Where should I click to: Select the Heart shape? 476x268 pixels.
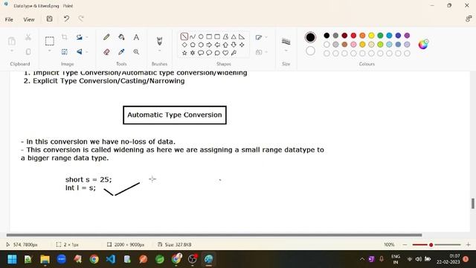225,53
